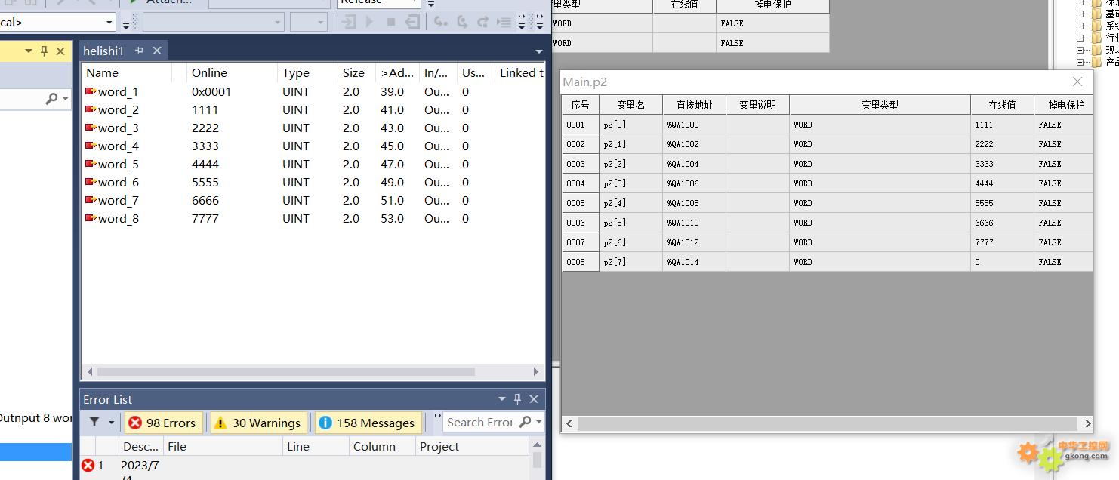1119x480 pixels.
Task: Click the Attach button in the toolbar
Action: tap(162, 2)
